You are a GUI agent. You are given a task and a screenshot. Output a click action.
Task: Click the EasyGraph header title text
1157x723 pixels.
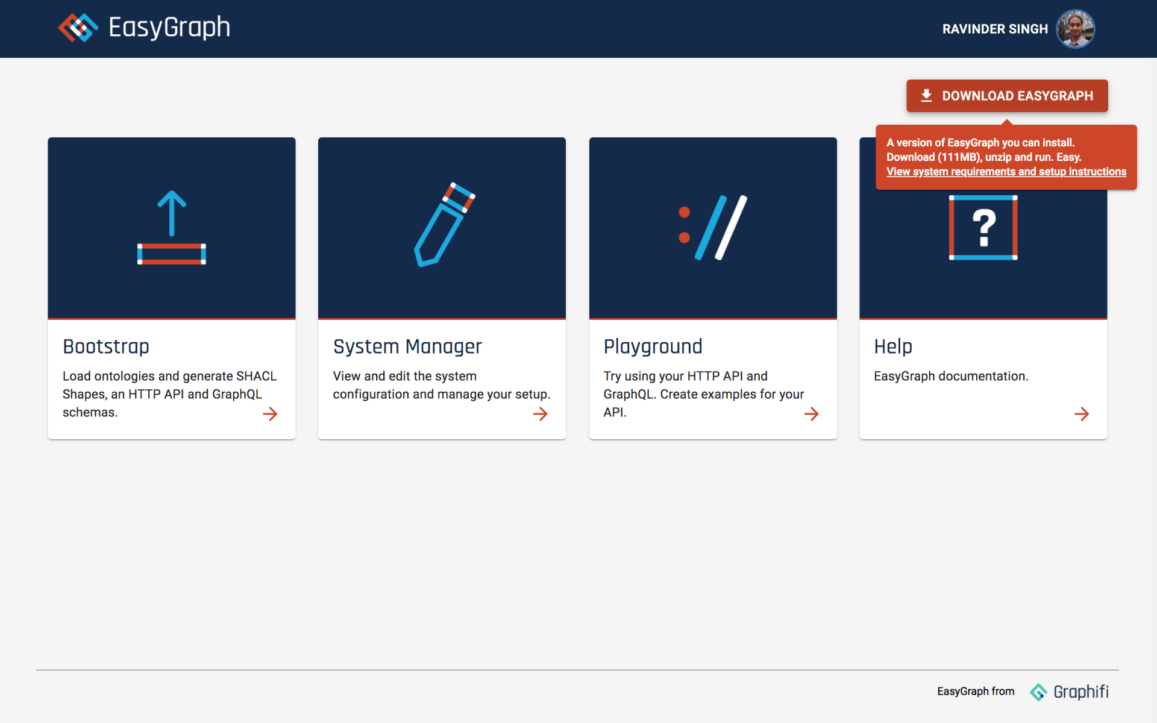click(x=169, y=28)
